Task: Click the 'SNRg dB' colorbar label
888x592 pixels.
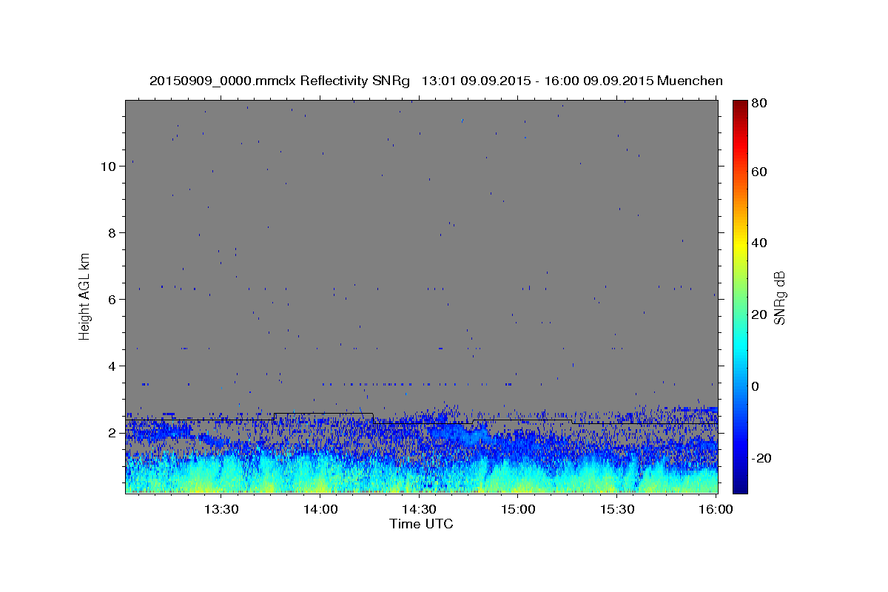Action: click(779, 297)
